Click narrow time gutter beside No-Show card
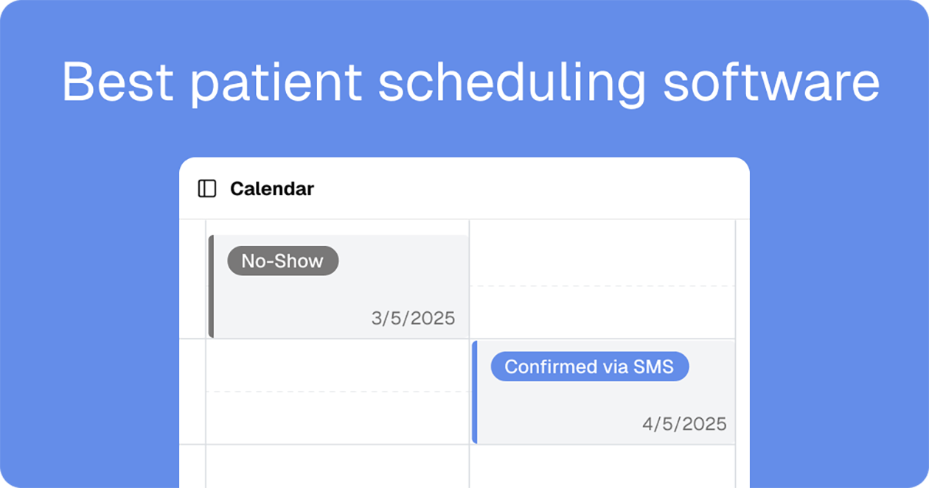 pyautogui.click(x=192, y=279)
